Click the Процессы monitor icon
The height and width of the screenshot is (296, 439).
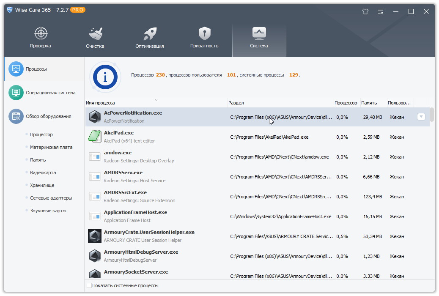pos(16,69)
